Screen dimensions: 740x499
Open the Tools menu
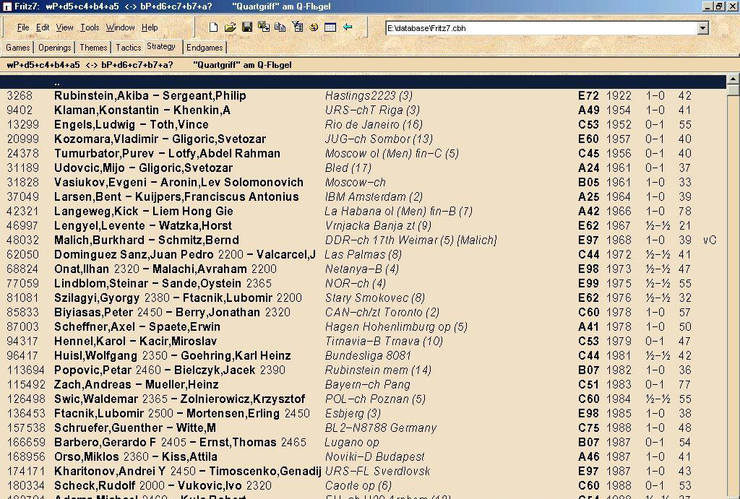point(90,27)
